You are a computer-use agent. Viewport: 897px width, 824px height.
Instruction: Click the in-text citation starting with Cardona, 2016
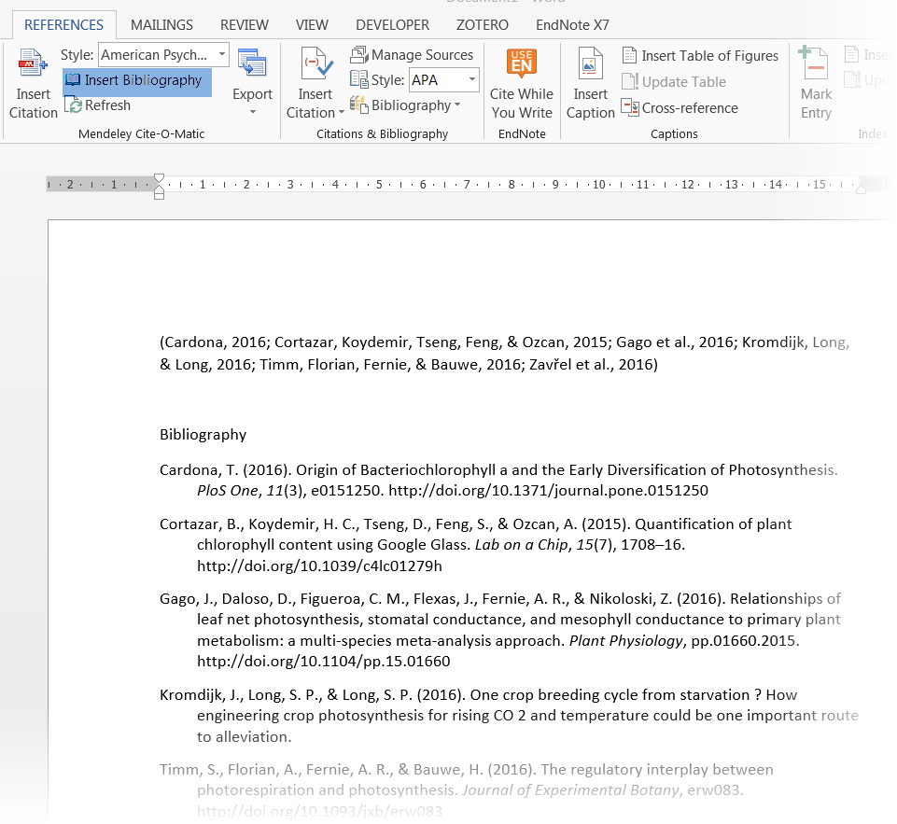pos(504,354)
